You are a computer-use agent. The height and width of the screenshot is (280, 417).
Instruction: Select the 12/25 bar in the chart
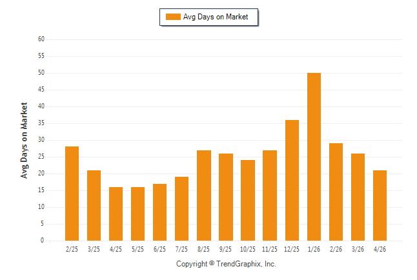(x=292, y=181)
